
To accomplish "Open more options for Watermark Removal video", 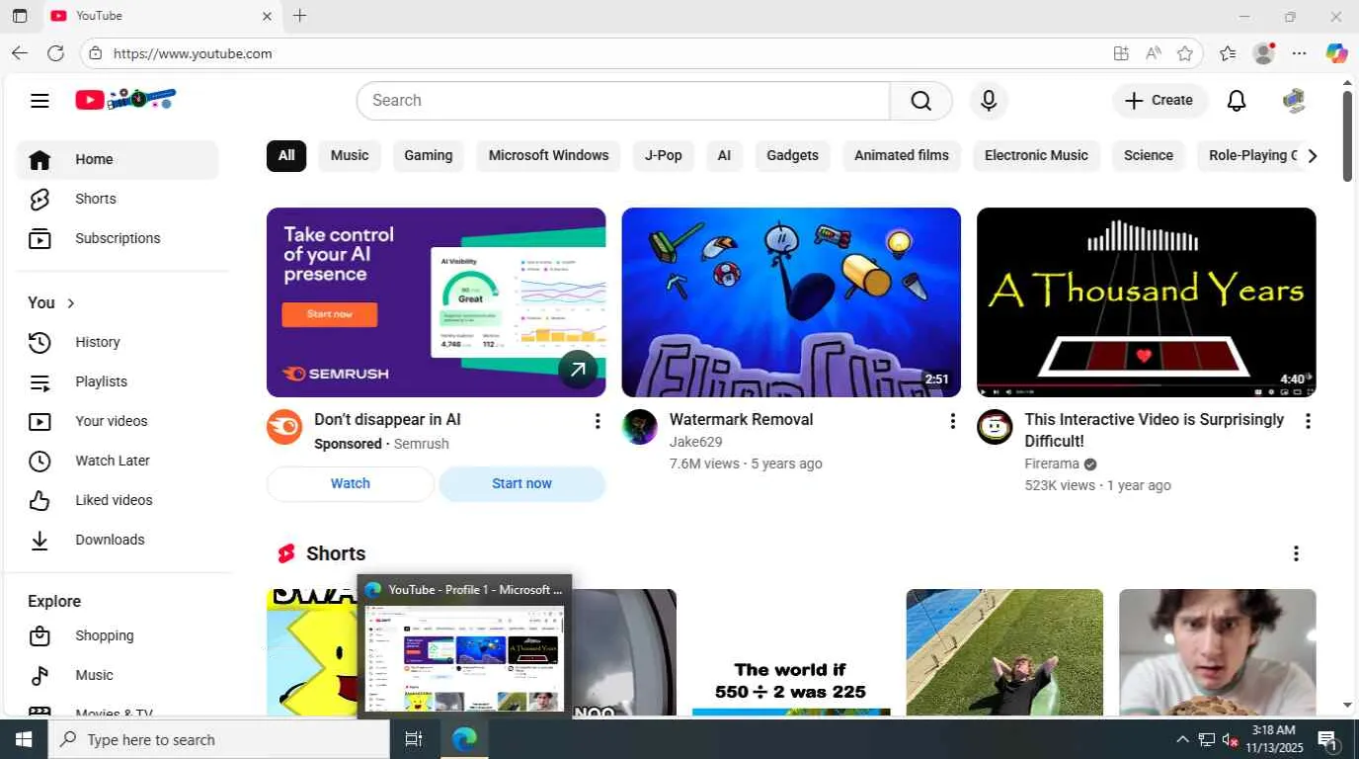I will coord(952,421).
